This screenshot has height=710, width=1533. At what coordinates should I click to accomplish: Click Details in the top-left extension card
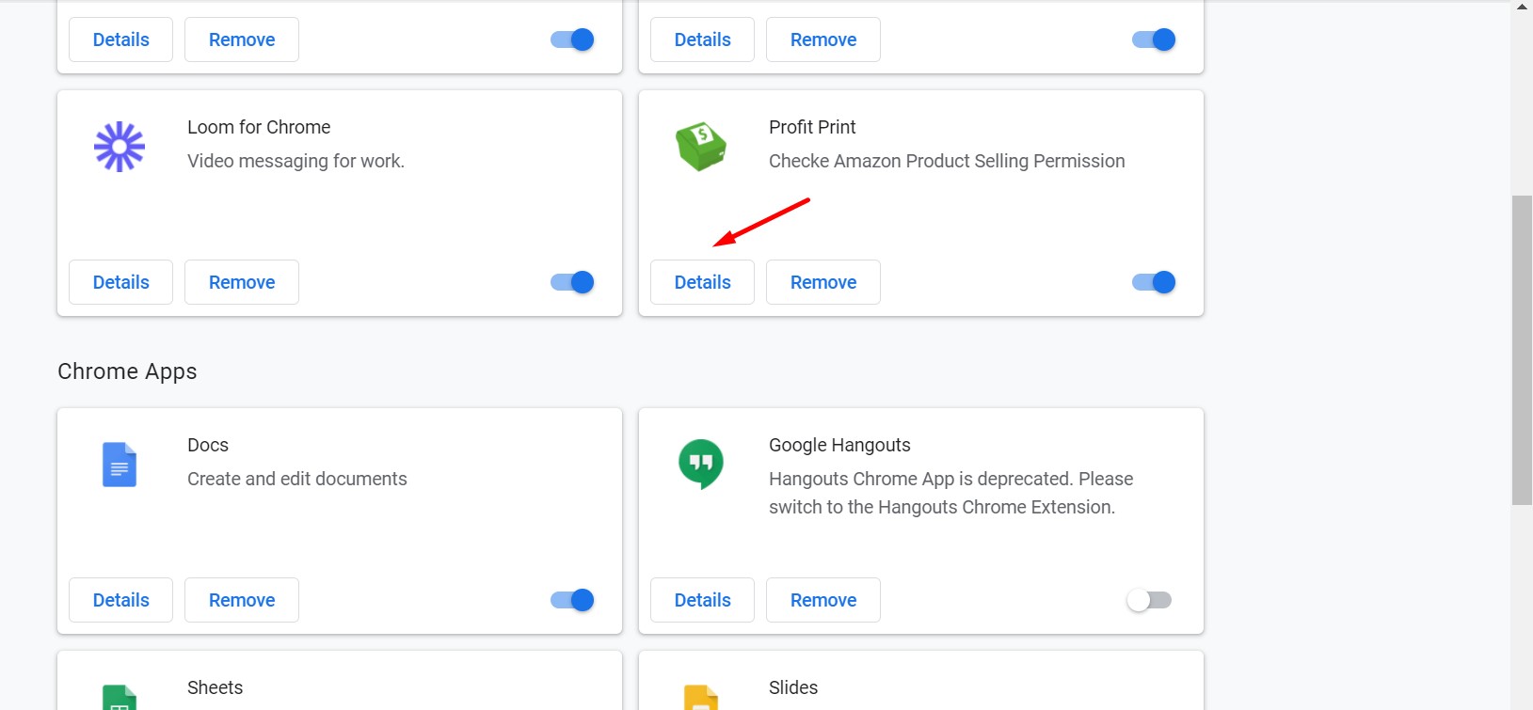(120, 39)
